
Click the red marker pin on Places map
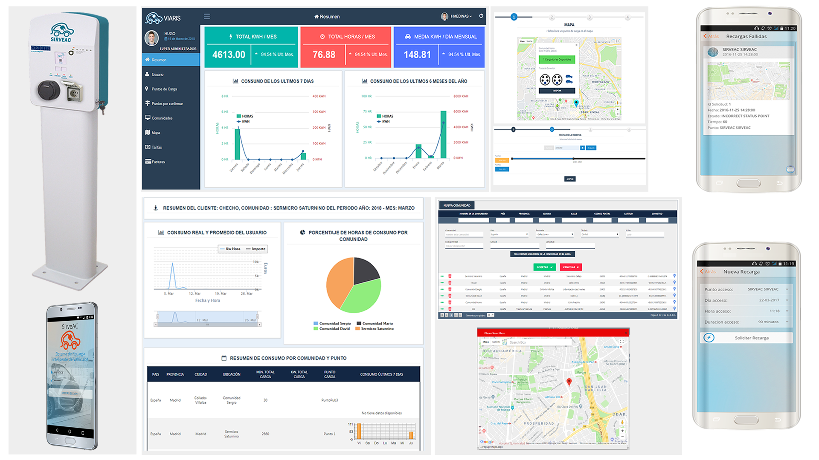click(569, 381)
